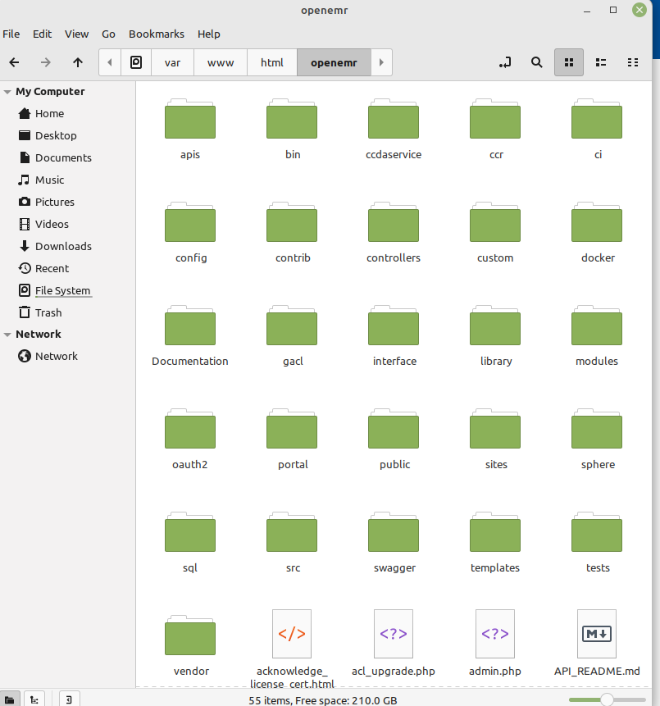Go up to the parent folder
The width and height of the screenshot is (660, 706).
click(x=78, y=62)
